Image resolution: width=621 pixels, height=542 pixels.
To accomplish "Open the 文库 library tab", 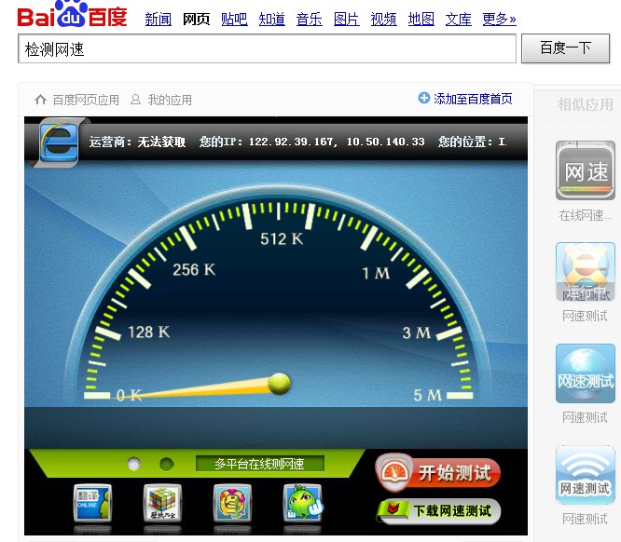I will 458,19.
